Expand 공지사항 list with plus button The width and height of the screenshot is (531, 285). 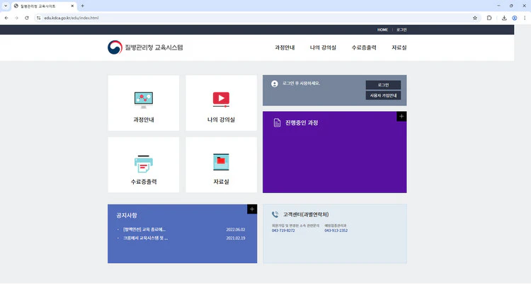252,209
